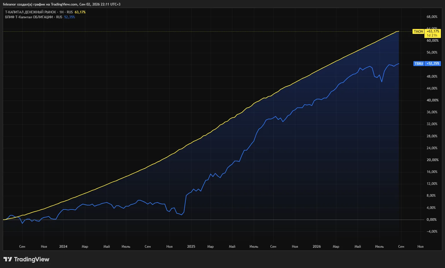Click the −4,00% price scale label
Viewport: 445px width, 268px height.
[432, 231]
